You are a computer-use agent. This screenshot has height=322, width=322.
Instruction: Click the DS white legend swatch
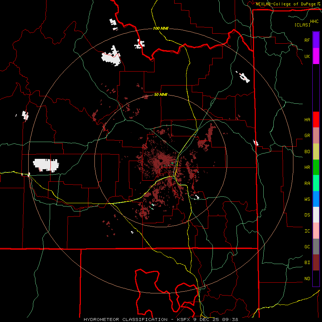(x=316, y=215)
